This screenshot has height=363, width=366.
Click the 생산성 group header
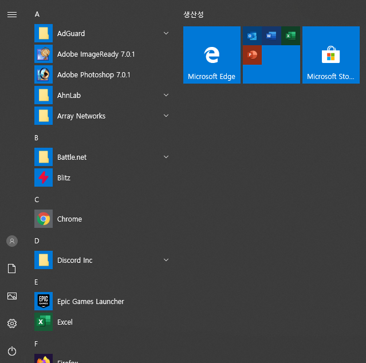pos(193,14)
